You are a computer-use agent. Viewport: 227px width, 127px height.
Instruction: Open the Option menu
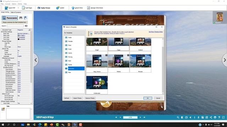(x=14, y=4)
